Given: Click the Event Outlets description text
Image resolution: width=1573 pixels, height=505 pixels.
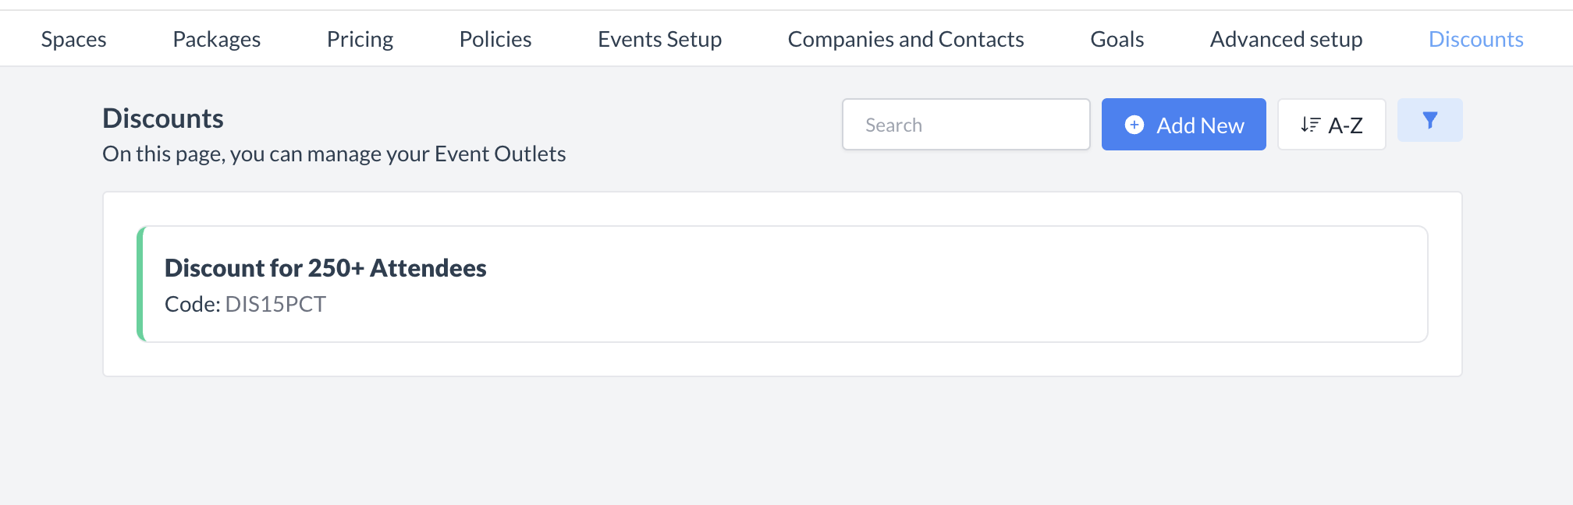Looking at the screenshot, I should pyautogui.click(x=334, y=154).
